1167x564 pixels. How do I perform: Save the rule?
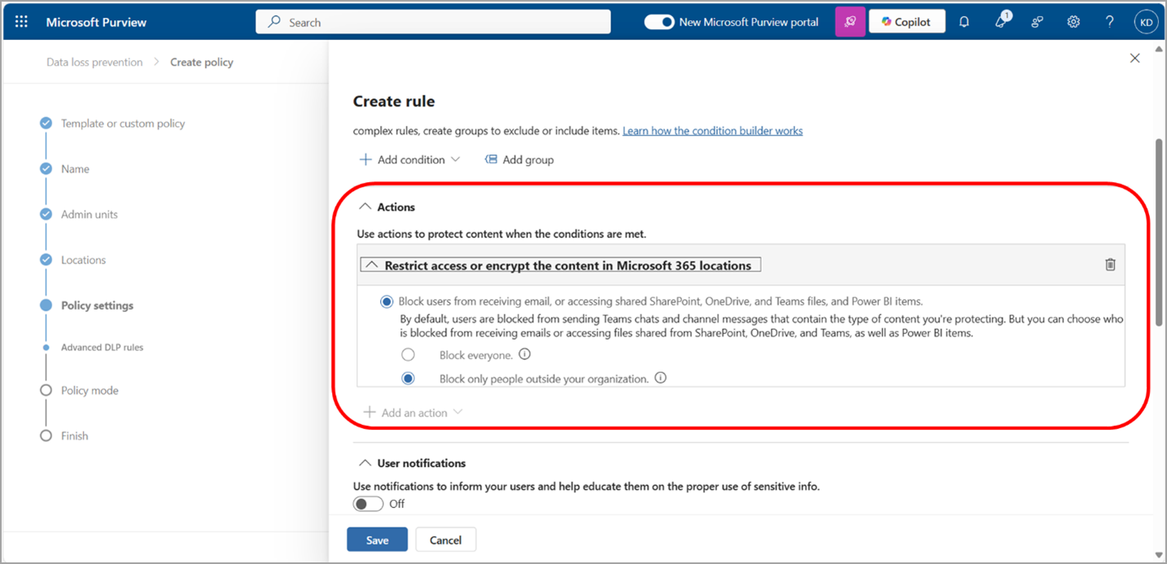tap(377, 539)
